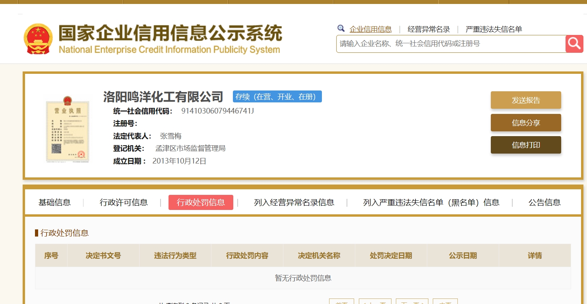The image size is (587, 304).
Task: Click the 处罚决定日期 column header
Action: click(391, 256)
